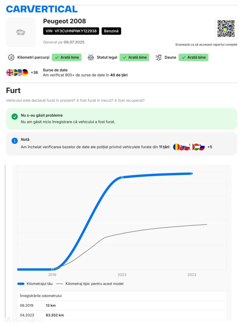Click the blue info note icon

15,141
